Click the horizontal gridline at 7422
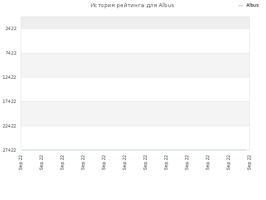266x200 pixels. point(135,53)
